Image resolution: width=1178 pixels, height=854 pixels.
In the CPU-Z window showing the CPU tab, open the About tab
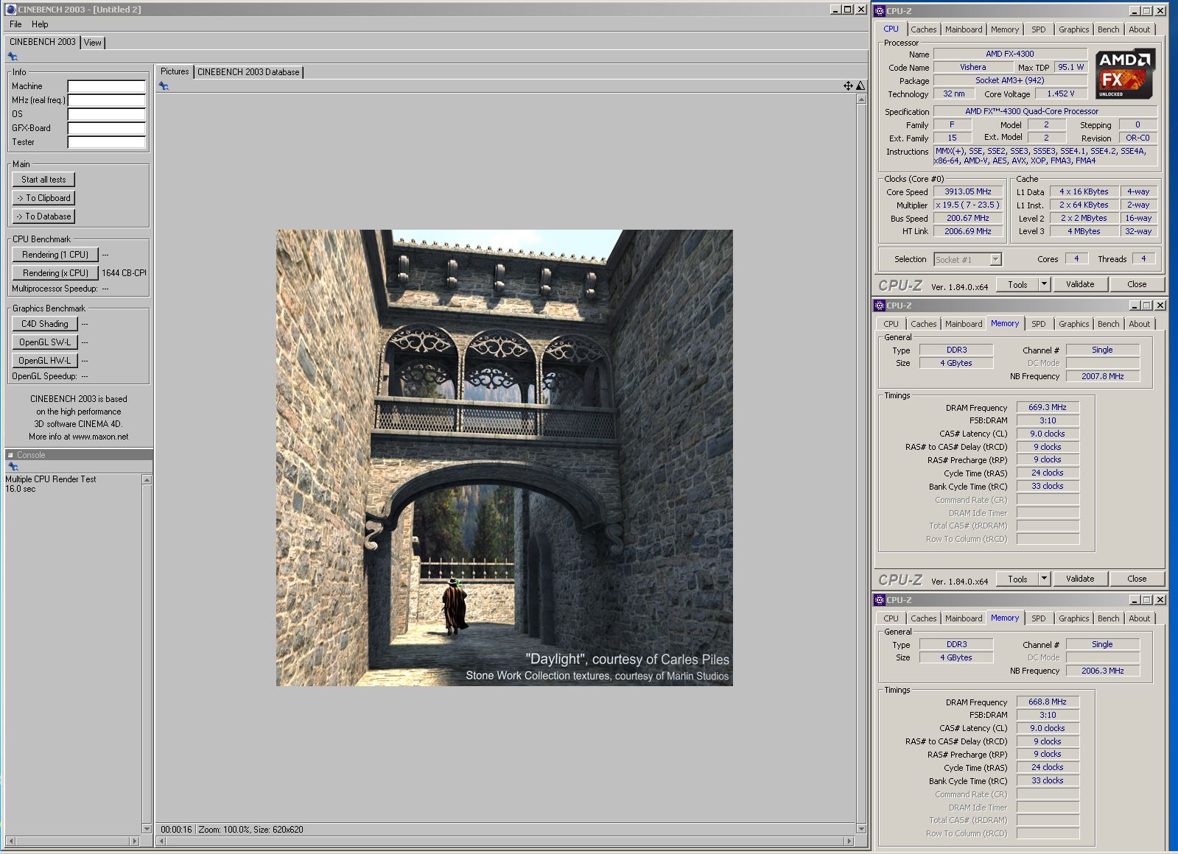[x=1139, y=29]
